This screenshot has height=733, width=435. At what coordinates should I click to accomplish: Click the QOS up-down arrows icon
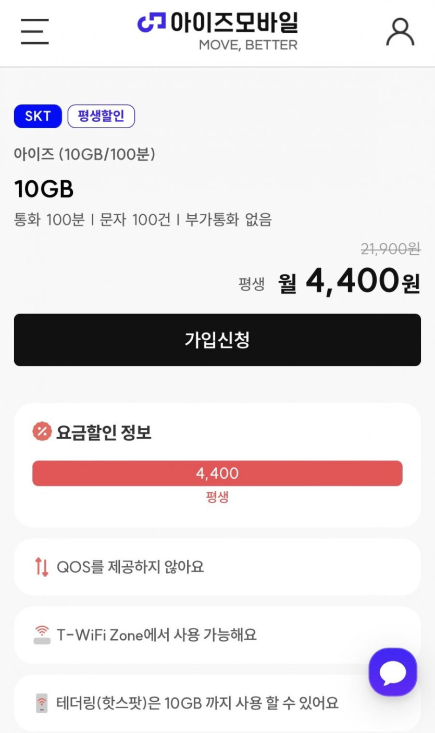[42, 567]
